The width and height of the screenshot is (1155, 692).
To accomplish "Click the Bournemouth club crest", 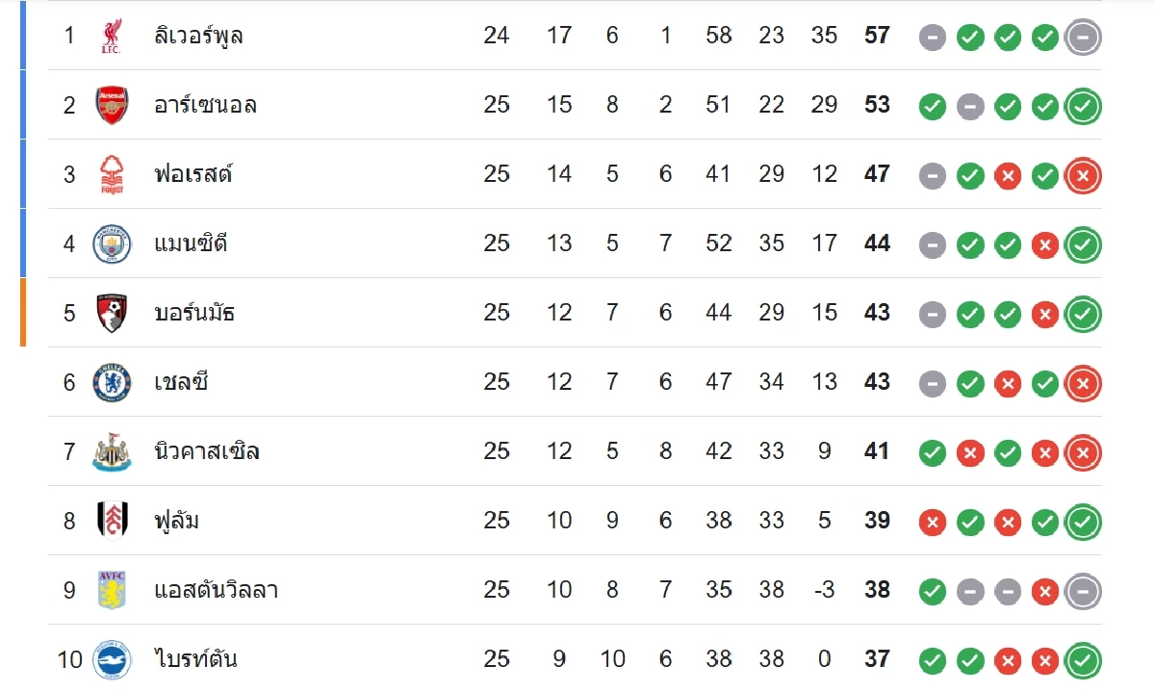I will coord(111,313).
